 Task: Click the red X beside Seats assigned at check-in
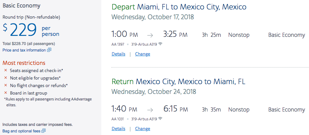tap(6, 70)
